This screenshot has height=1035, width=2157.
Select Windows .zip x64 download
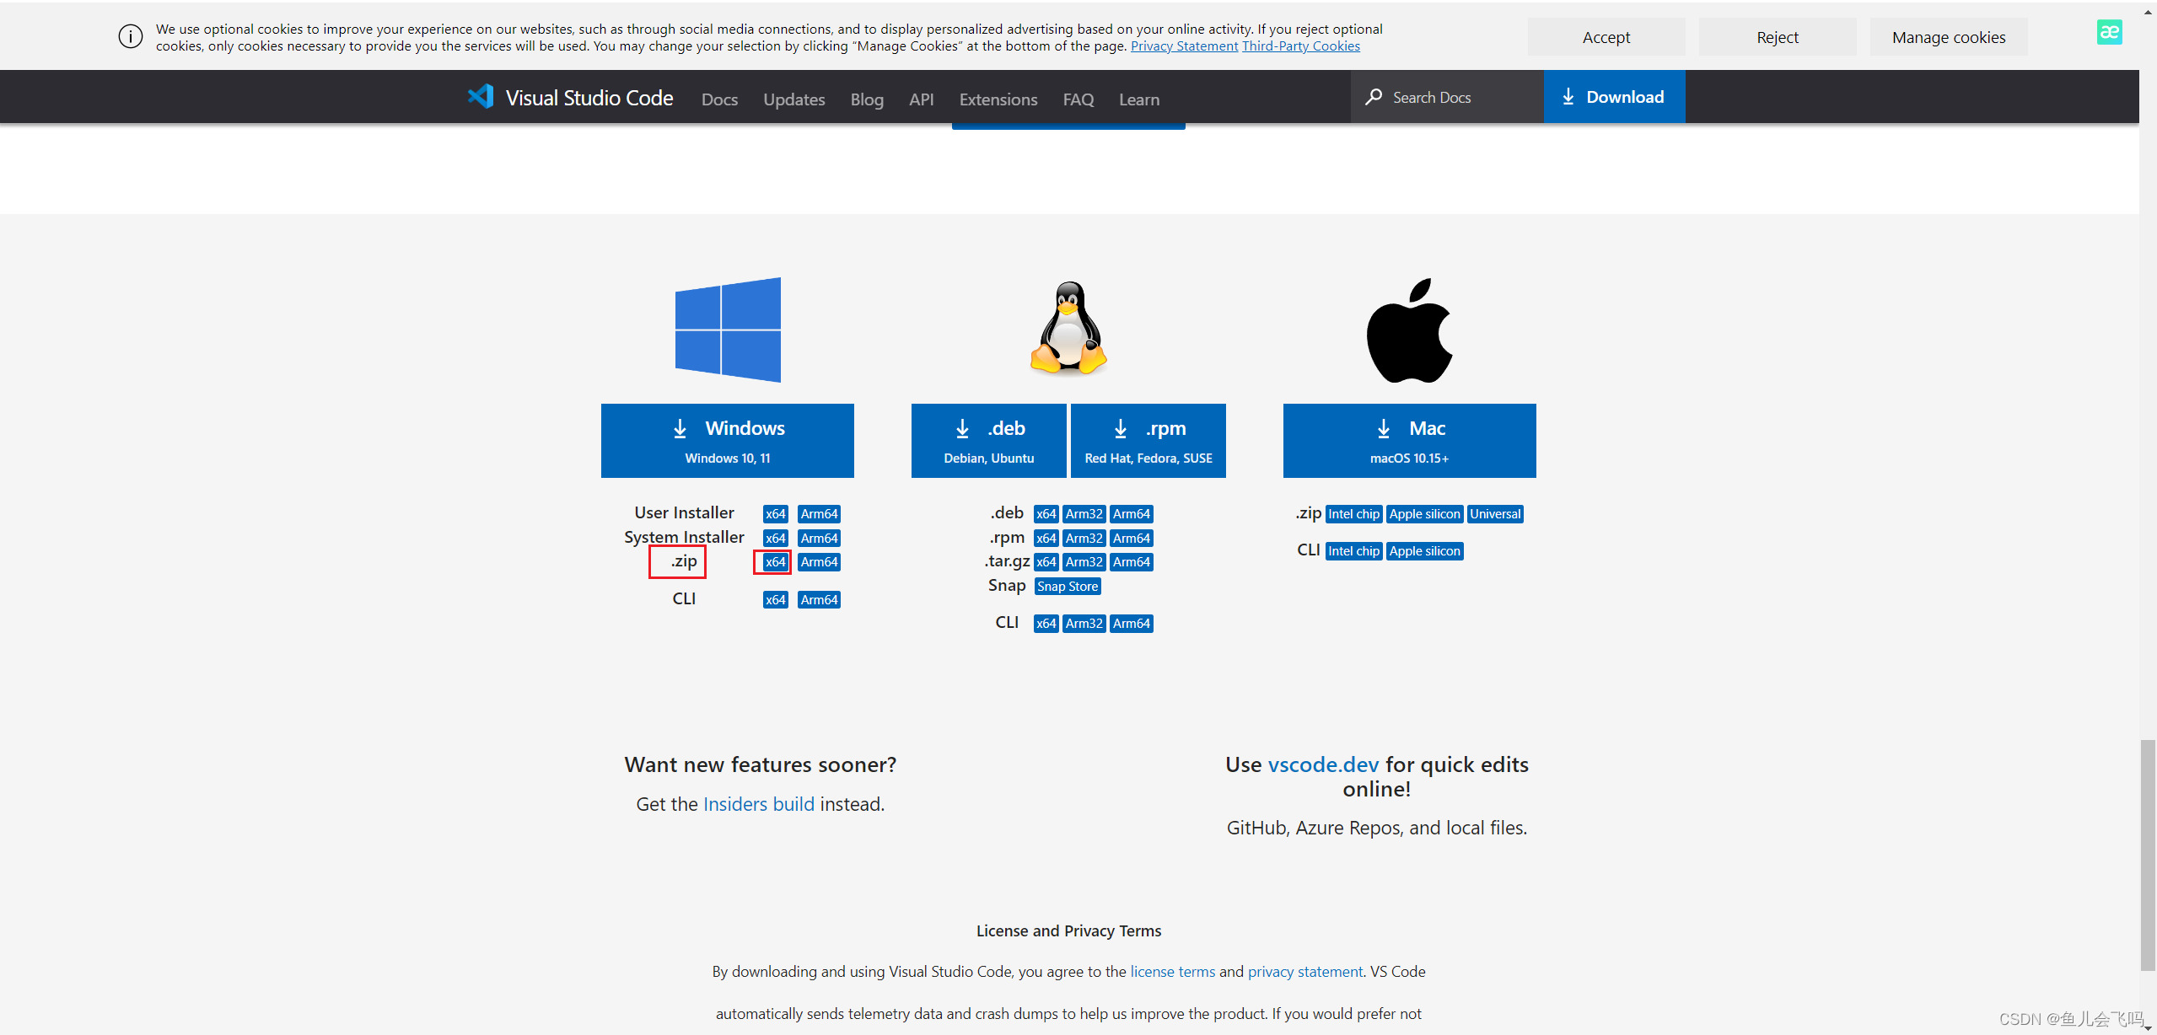coord(775,562)
